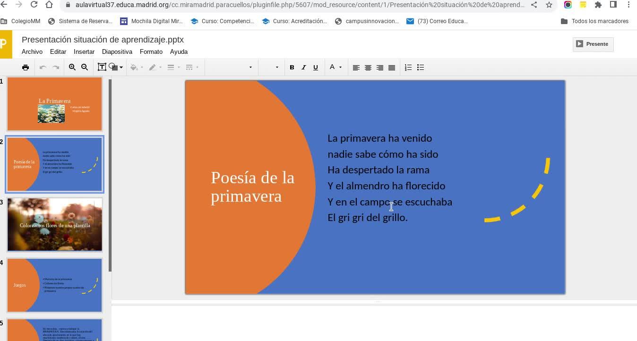
Task: Toggle italic formatting
Action: (304, 68)
